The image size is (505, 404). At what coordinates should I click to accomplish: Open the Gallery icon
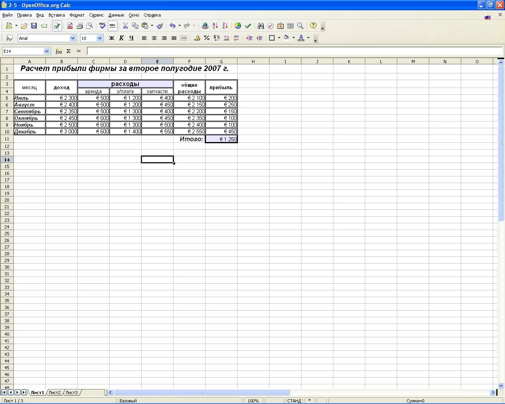point(281,26)
